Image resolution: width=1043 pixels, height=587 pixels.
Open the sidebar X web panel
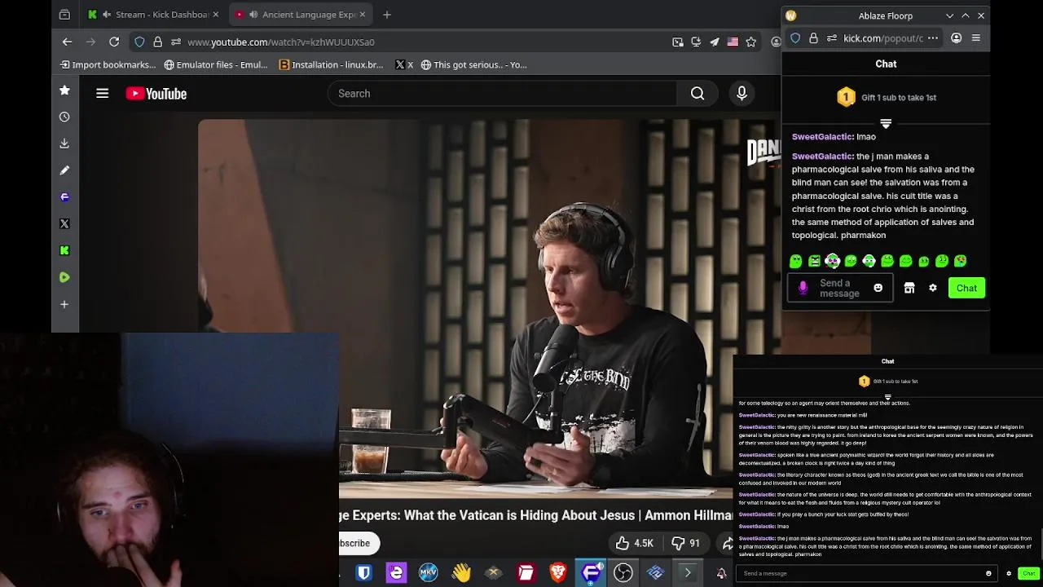[64, 223]
